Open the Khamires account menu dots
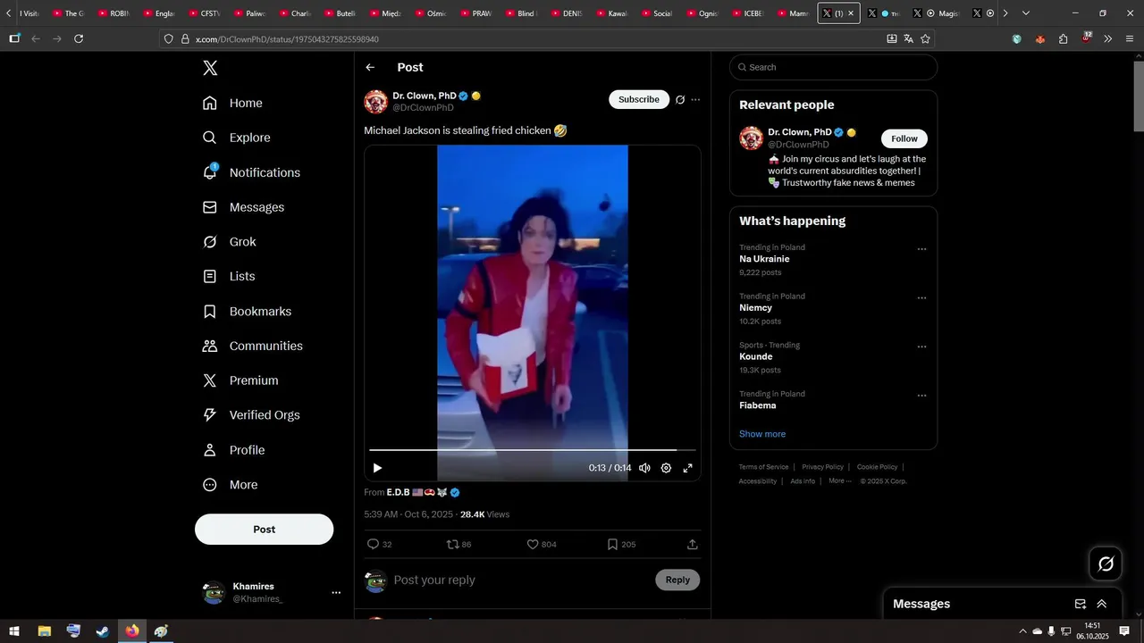1144x643 pixels. tap(336, 593)
